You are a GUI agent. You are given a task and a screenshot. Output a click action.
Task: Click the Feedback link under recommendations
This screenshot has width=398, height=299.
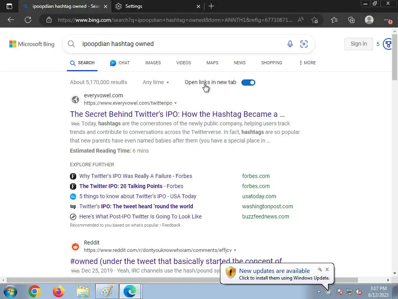[x=171, y=225]
